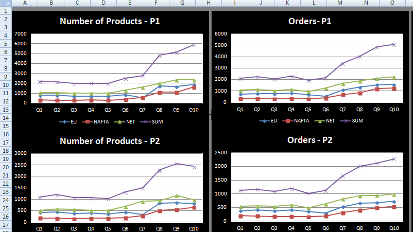Select column O header

click(392, 3)
